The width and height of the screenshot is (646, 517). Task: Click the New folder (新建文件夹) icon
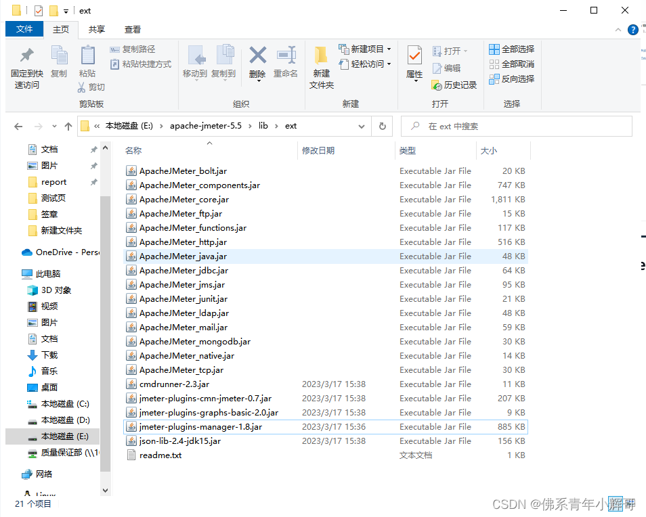tap(321, 56)
